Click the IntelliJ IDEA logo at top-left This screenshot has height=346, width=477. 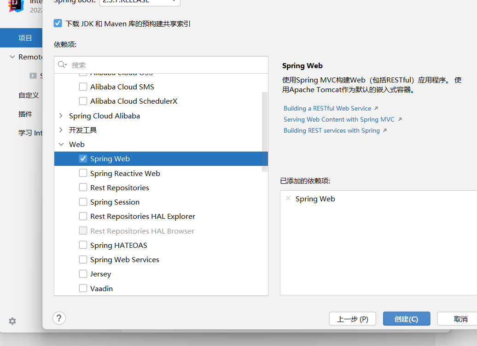pyautogui.click(x=15, y=6)
